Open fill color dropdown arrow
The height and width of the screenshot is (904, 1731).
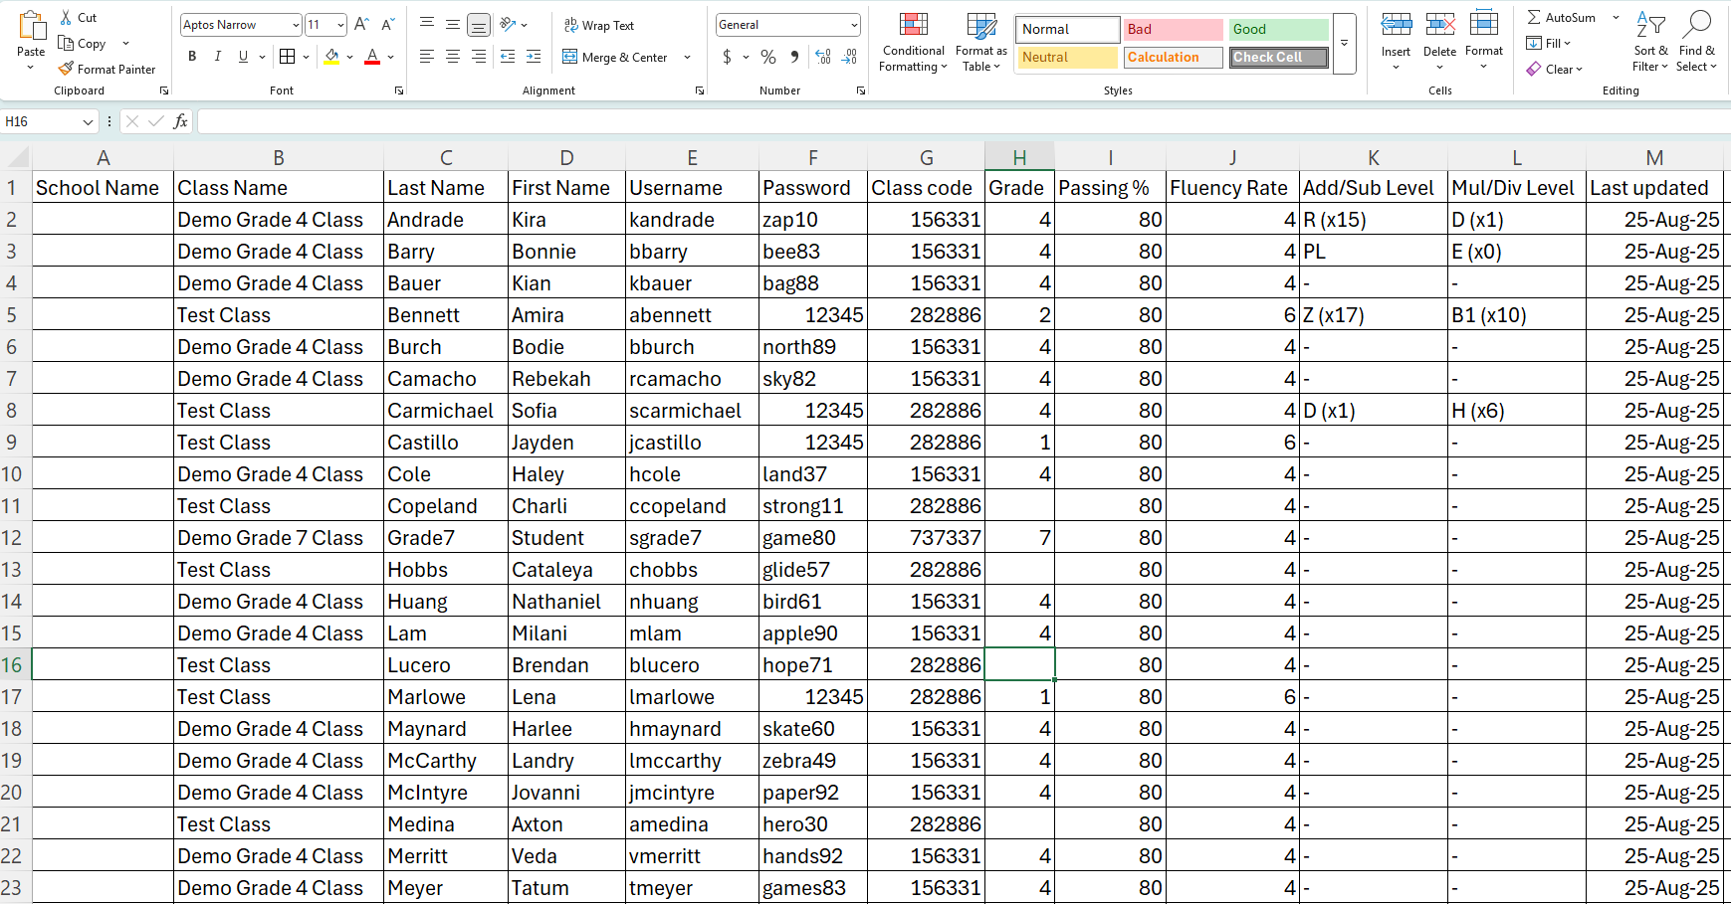point(349,57)
